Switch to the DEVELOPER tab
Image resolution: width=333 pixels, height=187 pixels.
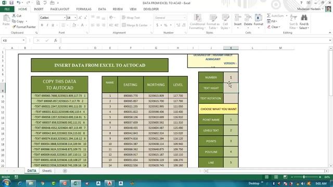pyautogui.click(x=151, y=9)
